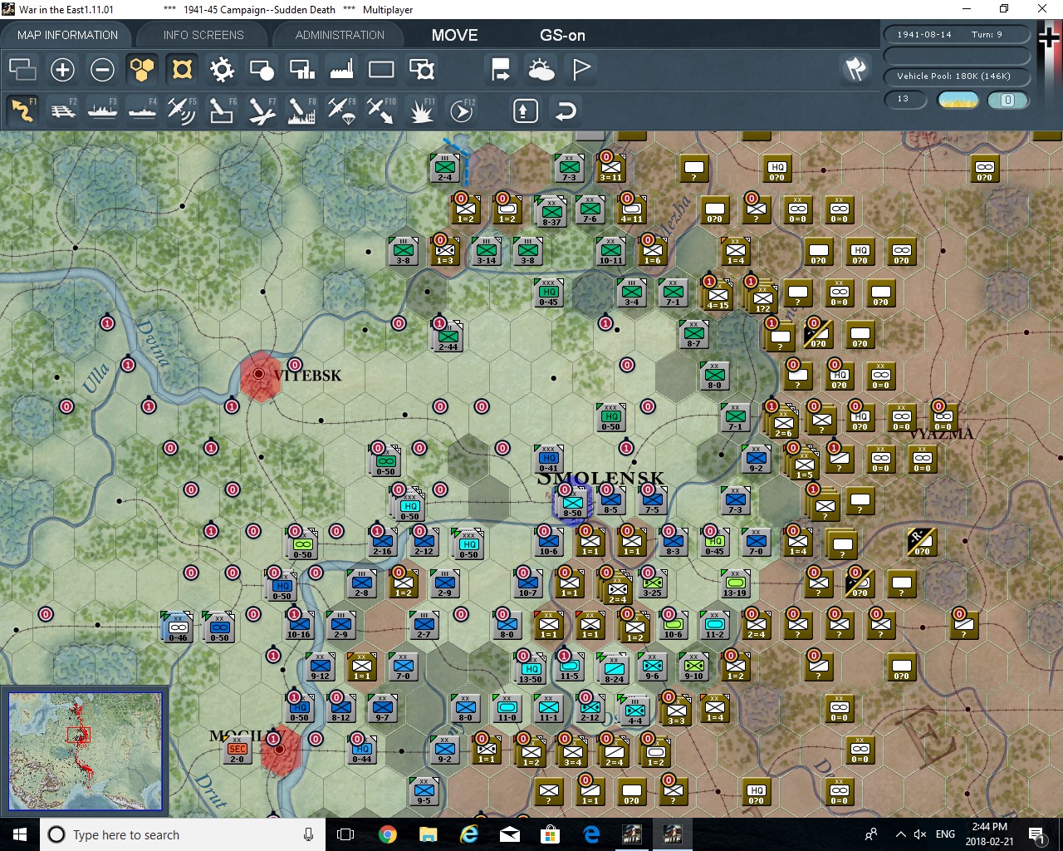Select the 0-46 unit counter
1063x851 pixels.
[x=178, y=628]
